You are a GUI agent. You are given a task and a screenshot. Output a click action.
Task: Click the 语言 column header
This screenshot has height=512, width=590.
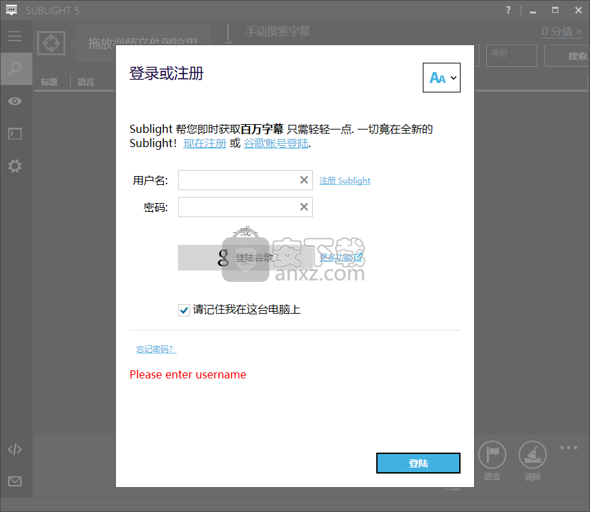86,82
